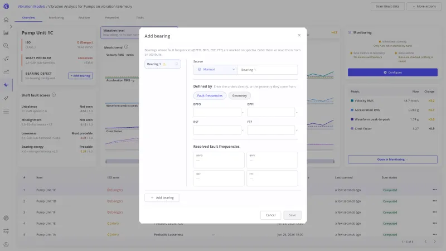Add another bearing in the dialog
Image resolution: width=446 pixels, height=251 pixels.
point(162,198)
